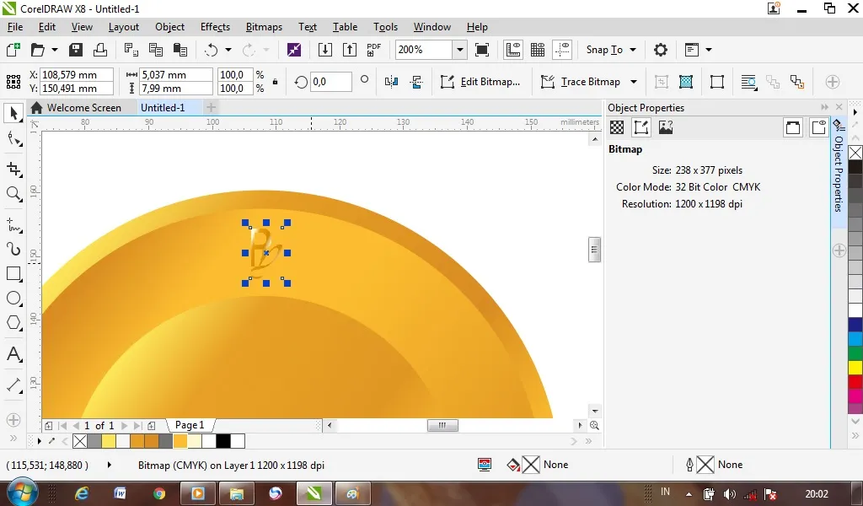The height and width of the screenshot is (506, 863).
Task: Toggle Show rulers button
Action: point(513,50)
